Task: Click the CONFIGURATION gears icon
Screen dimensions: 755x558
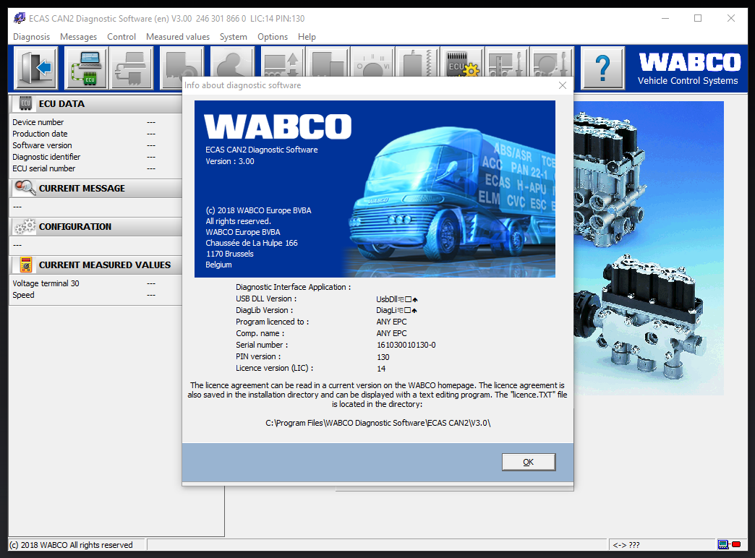Action: (25, 226)
